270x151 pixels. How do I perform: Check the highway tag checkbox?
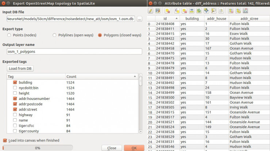15,115
